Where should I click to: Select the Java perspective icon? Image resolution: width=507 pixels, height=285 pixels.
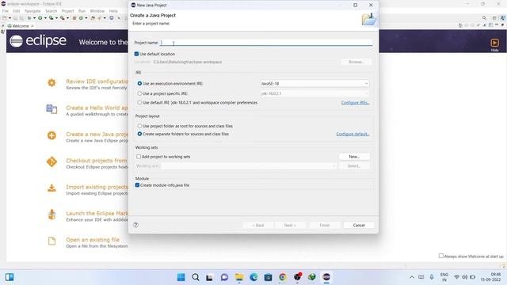click(x=503, y=18)
